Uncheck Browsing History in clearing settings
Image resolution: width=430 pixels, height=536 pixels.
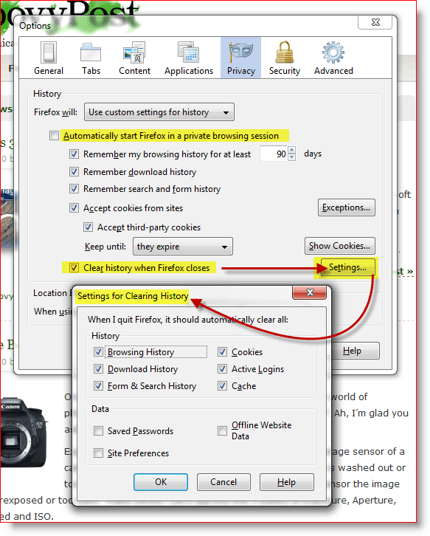tap(98, 351)
